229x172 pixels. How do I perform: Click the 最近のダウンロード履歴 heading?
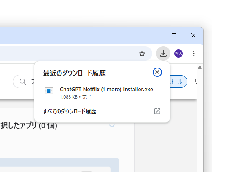click(74, 73)
